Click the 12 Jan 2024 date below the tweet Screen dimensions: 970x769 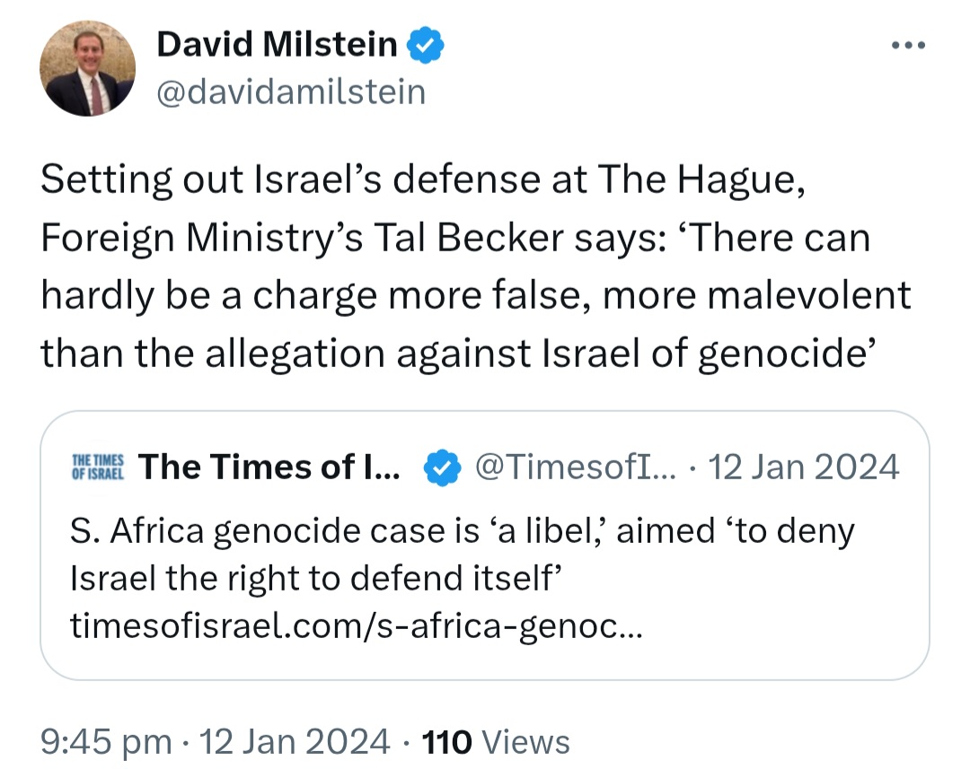(x=295, y=742)
